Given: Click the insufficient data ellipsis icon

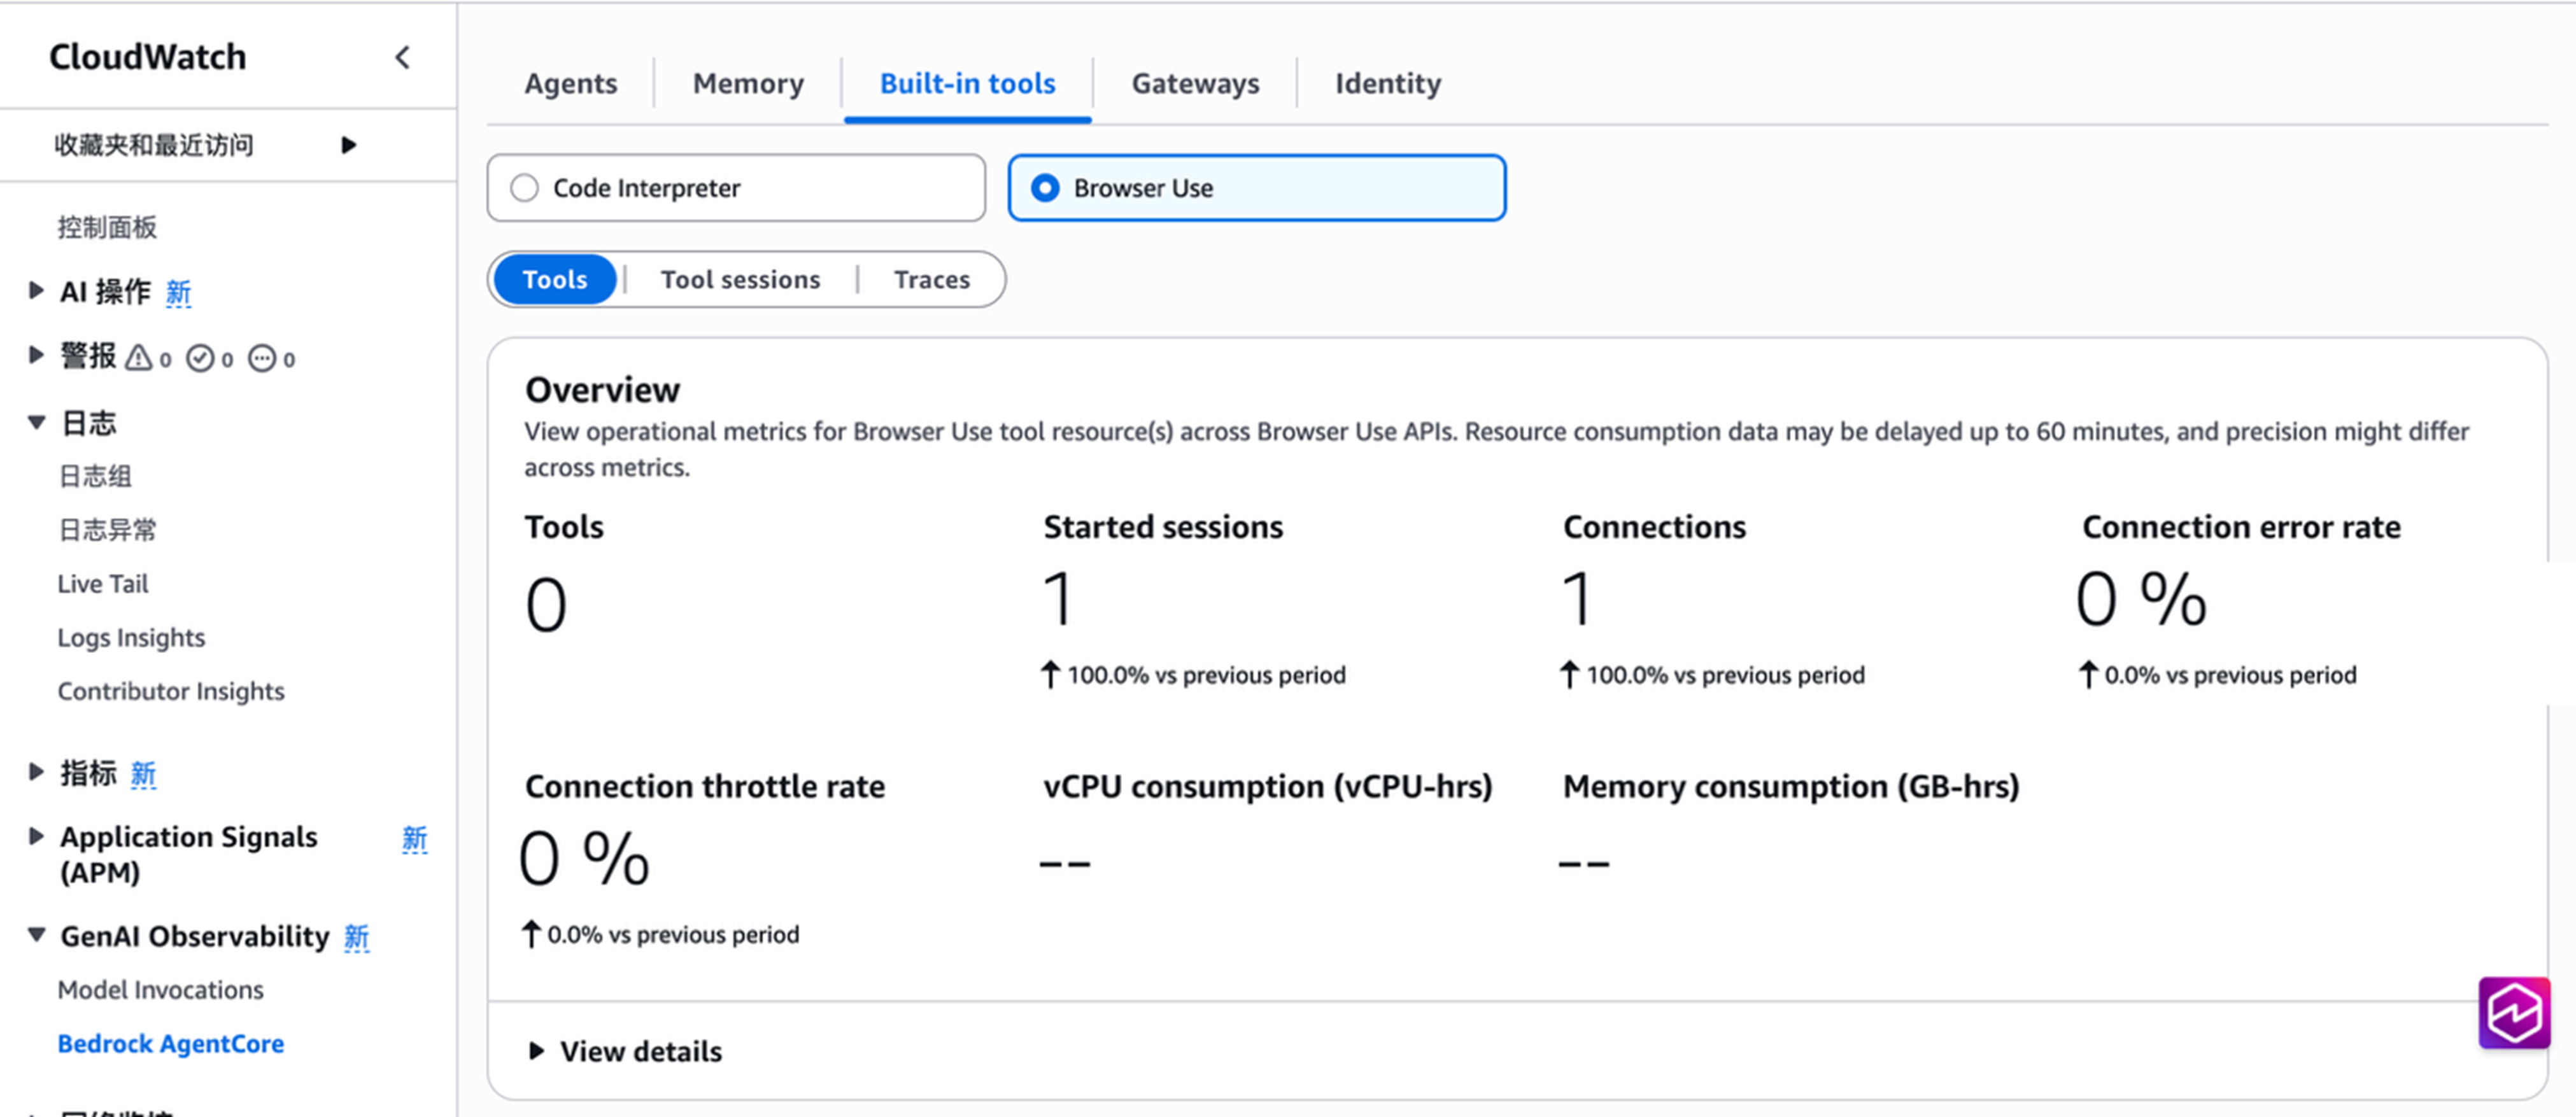Looking at the screenshot, I should [262, 358].
